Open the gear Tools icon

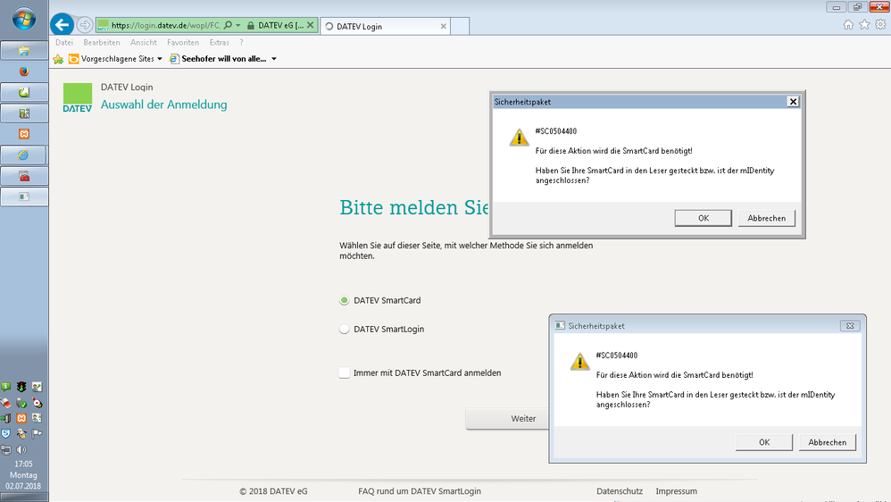click(880, 24)
